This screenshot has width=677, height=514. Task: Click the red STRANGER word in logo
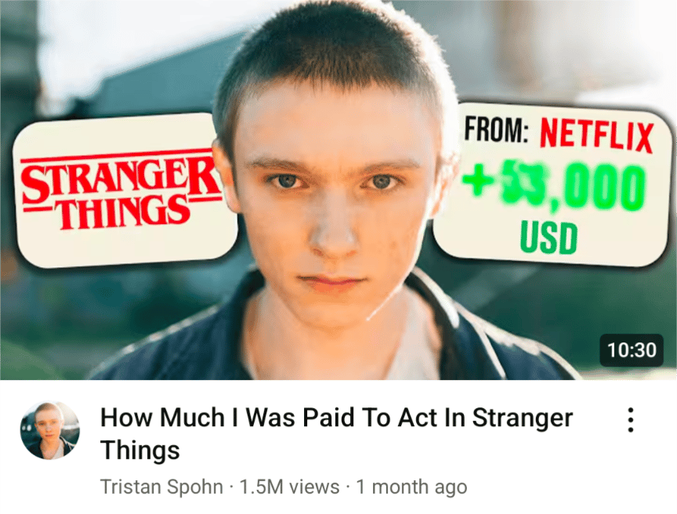pyautogui.click(x=121, y=178)
